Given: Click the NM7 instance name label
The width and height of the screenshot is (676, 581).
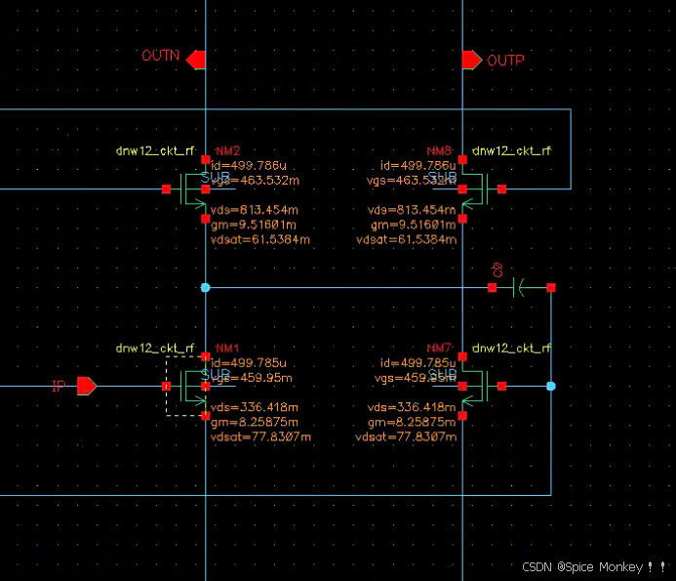Looking at the screenshot, I should pyautogui.click(x=439, y=348).
